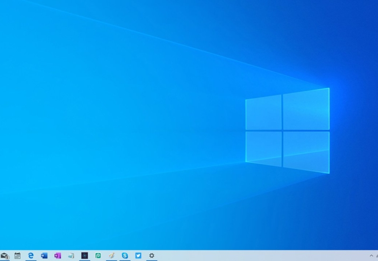378x261 pixels.
Task: Open Microsoft Word from the taskbar
Action: coord(44,255)
